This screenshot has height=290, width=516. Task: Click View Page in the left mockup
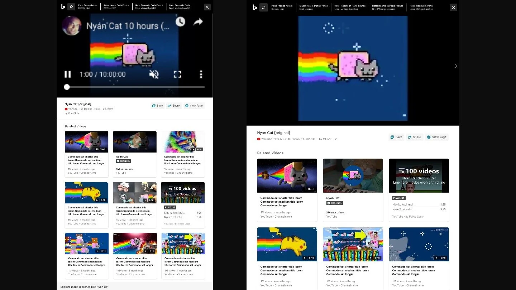pos(194,106)
